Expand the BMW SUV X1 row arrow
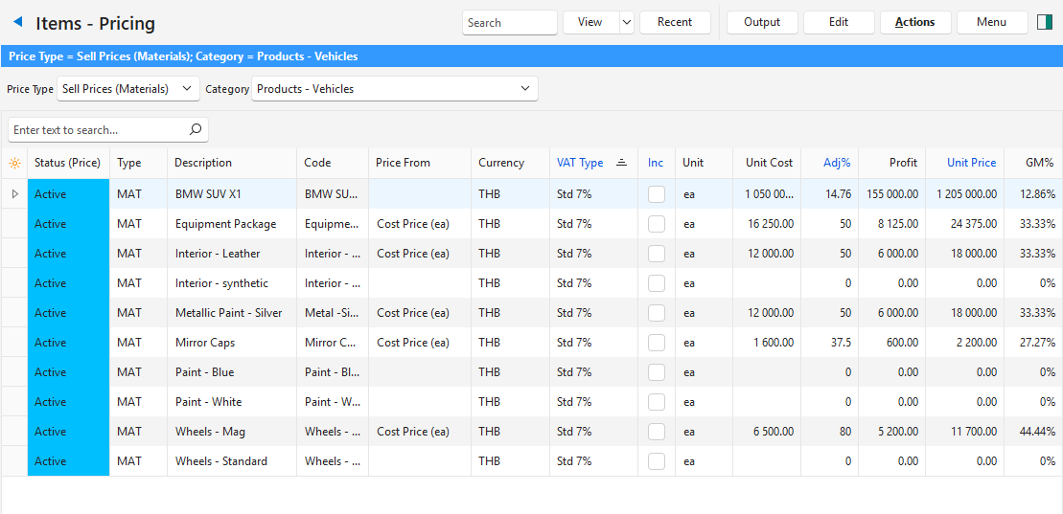The height and width of the screenshot is (514, 1063). click(x=14, y=194)
